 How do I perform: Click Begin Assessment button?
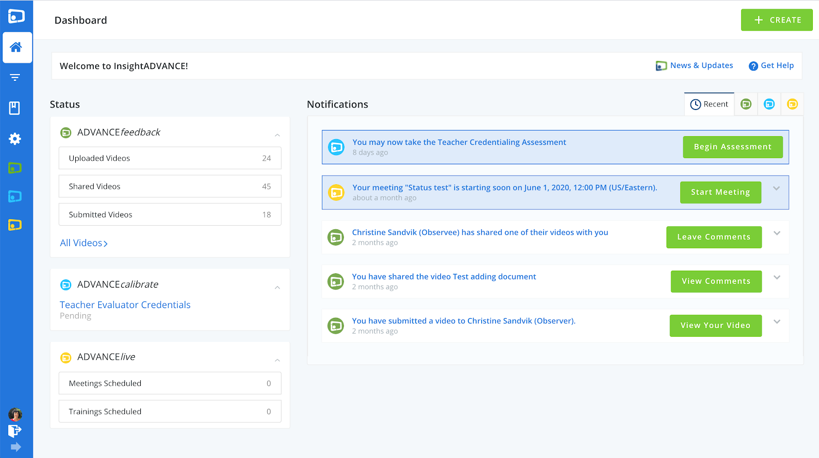(x=732, y=147)
